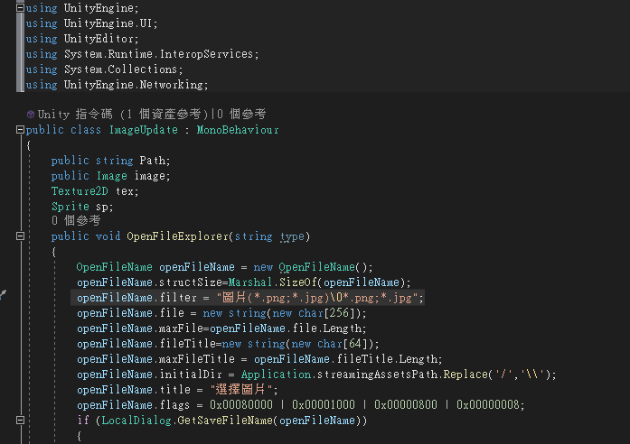The width and height of the screenshot is (630, 444).
Task: Click the "type" parameter in method signature
Action: (x=292, y=236)
